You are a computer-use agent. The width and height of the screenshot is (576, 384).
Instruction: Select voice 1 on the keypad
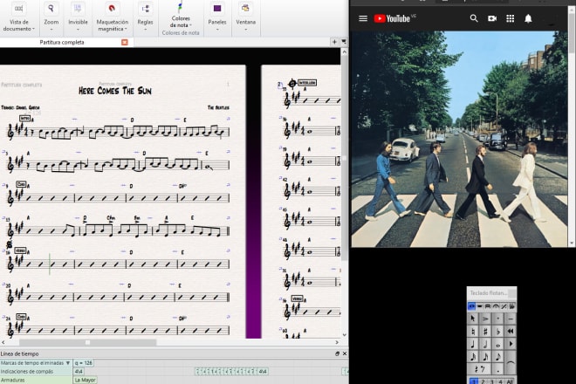474,381
